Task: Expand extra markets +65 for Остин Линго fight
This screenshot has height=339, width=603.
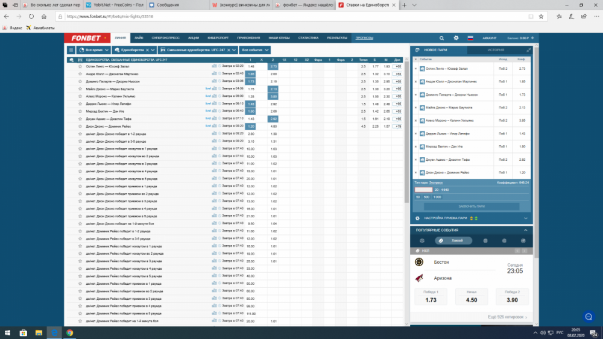Action: [x=397, y=66]
